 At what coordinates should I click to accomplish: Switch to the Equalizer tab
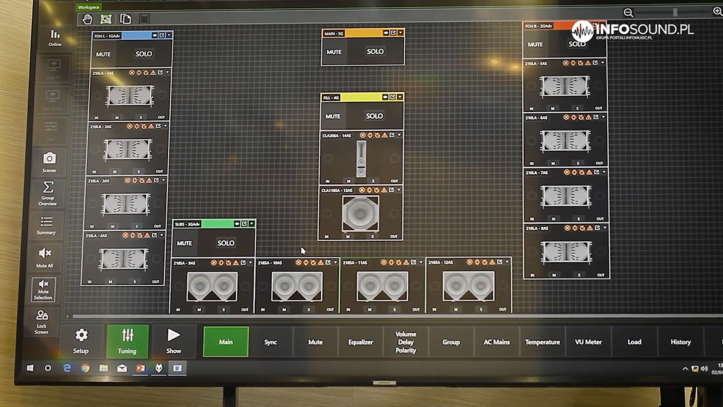(360, 342)
